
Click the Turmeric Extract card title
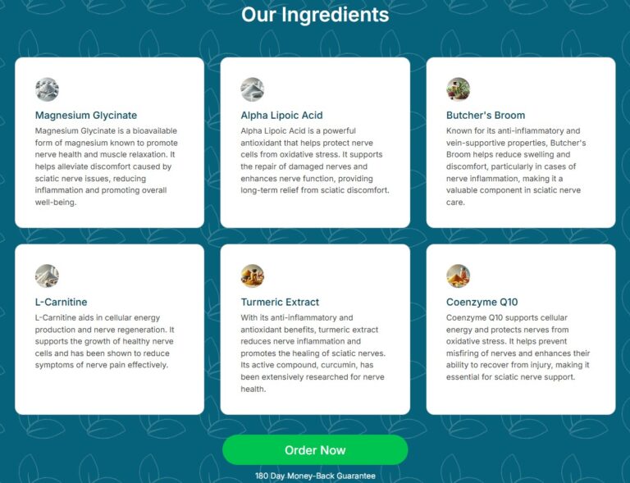pos(280,302)
